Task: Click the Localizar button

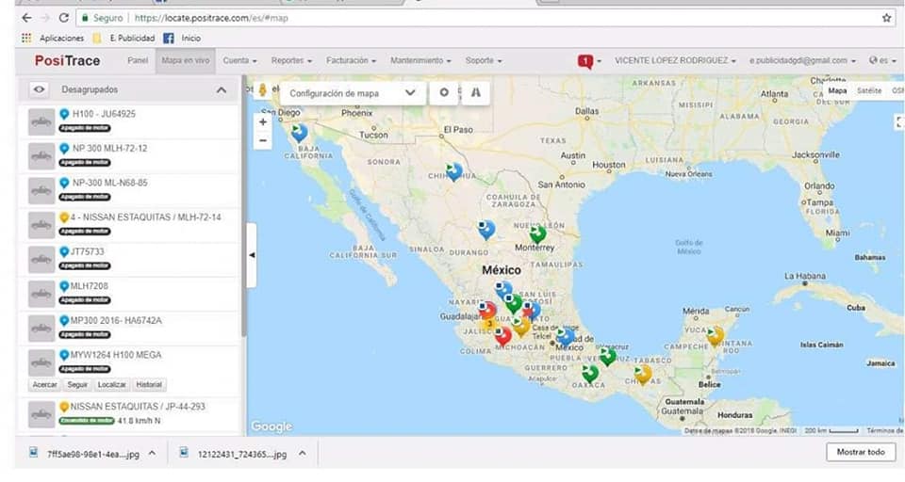Action: [x=111, y=384]
